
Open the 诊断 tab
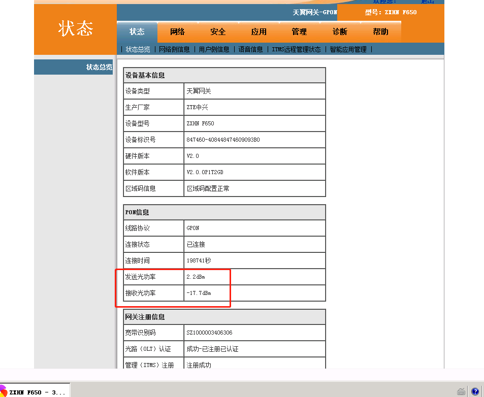click(x=340, y=31)
